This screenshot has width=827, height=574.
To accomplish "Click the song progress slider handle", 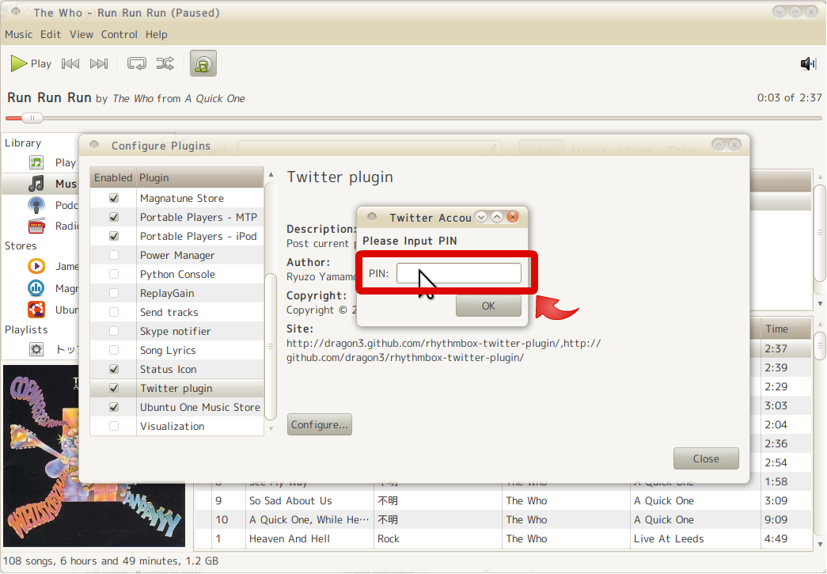I will [x=32, y=118].
